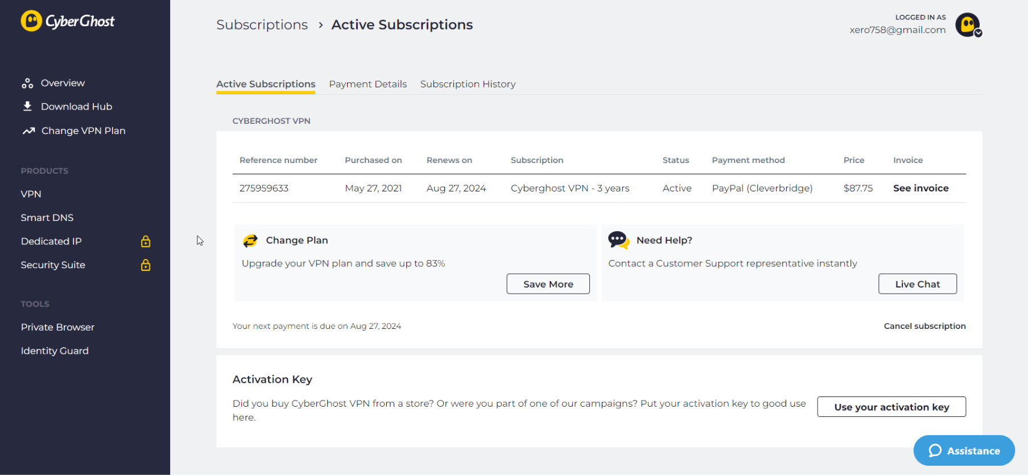Open See invoice link

[x=920, y=188]
